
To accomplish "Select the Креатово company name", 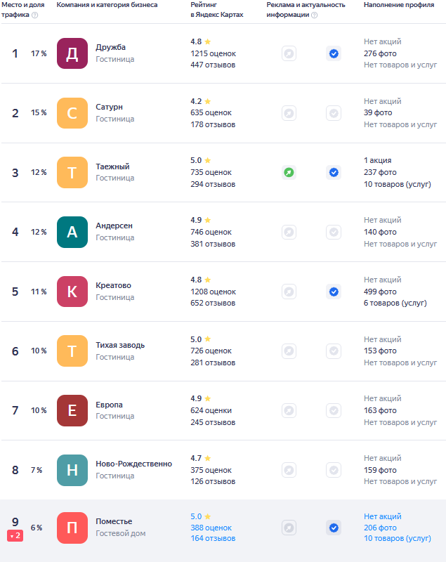I will 114,285.
